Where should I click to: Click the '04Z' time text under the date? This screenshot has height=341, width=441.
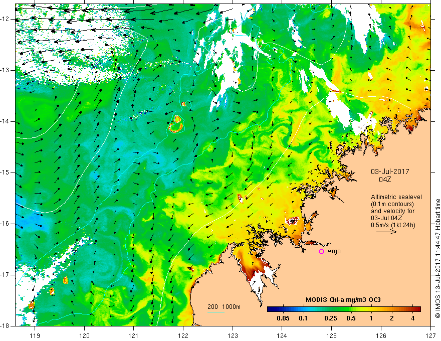coord(385,180)
